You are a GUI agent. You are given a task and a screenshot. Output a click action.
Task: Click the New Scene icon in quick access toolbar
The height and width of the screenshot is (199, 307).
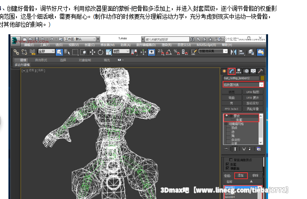click(25, 39)
